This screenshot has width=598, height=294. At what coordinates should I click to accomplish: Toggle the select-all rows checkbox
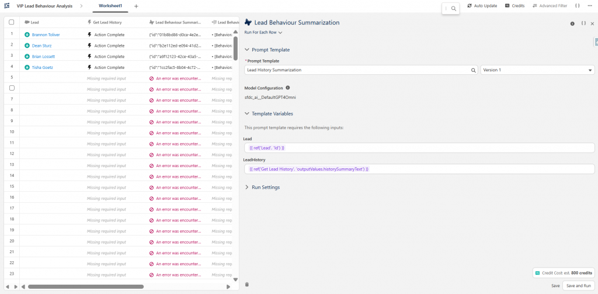click(12, 22)
